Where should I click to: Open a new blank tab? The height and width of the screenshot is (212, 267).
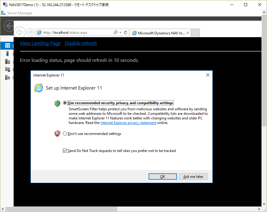click(x=195, y=33)
